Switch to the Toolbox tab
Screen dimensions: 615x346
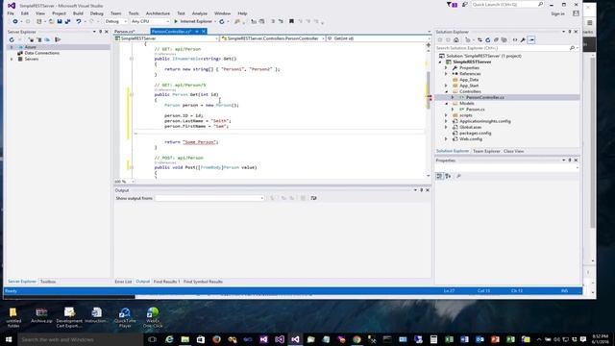(48, 282)
